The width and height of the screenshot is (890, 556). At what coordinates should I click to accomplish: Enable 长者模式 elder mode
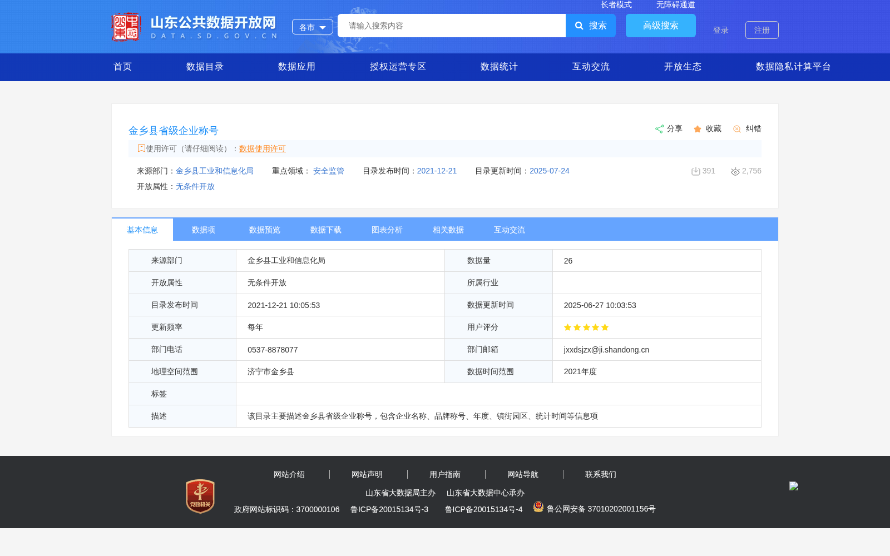[616, 4]
